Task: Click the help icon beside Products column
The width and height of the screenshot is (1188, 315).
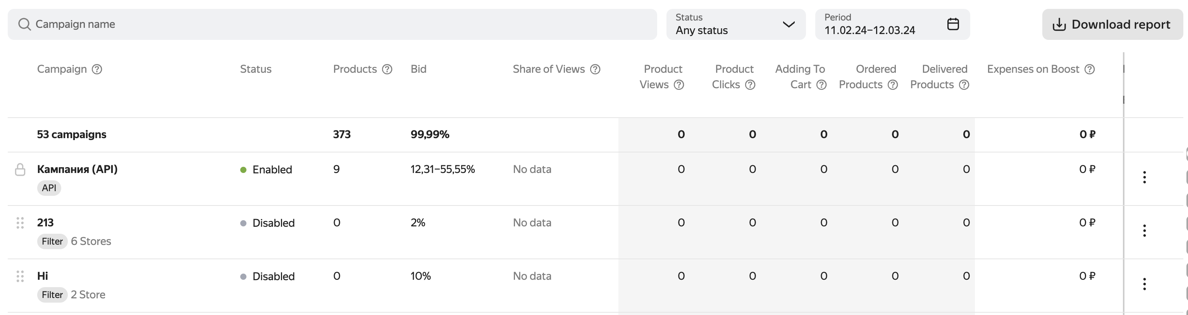Action: pyautogui.click(x=387, y=69)
